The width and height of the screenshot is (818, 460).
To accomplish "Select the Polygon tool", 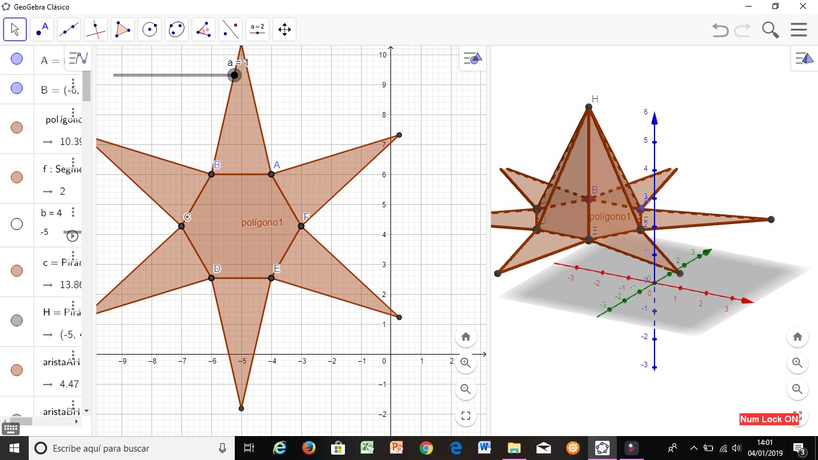I will coord(122,29).
